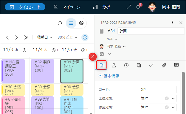The image size is (186, 114).
Task: Open the notes pages tab
Action: 139,65
